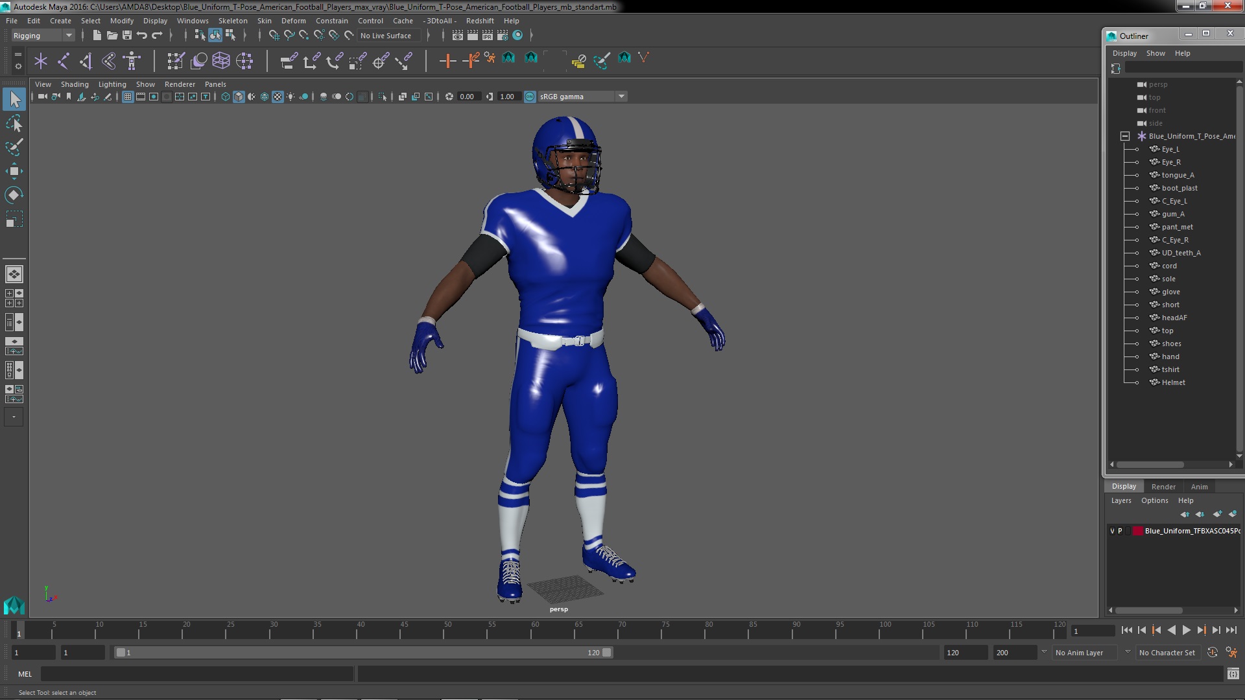Click the range slider end handle
The image size is (1245, 700).
tap(607, 653)
